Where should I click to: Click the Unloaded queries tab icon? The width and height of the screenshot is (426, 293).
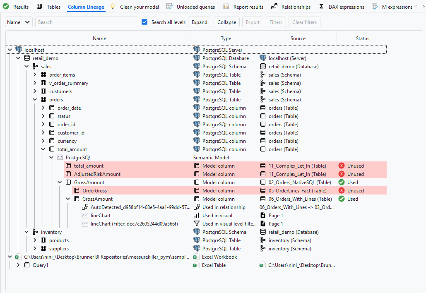click(169, 7)
